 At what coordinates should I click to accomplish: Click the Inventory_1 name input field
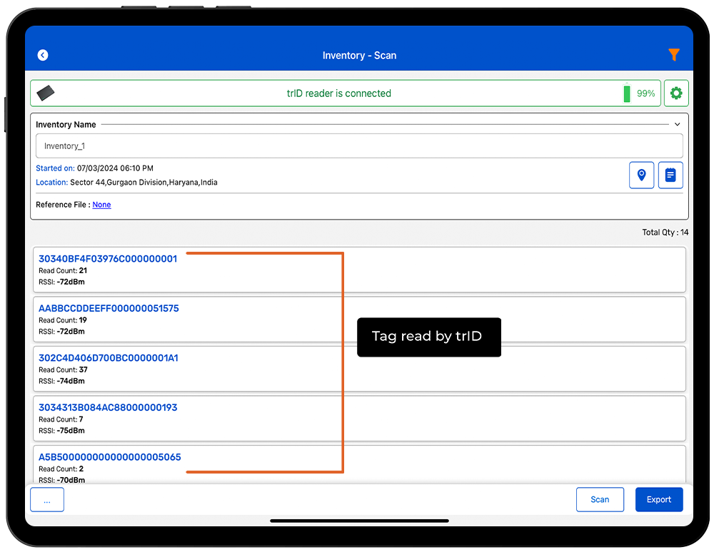(x=359, y=146)
